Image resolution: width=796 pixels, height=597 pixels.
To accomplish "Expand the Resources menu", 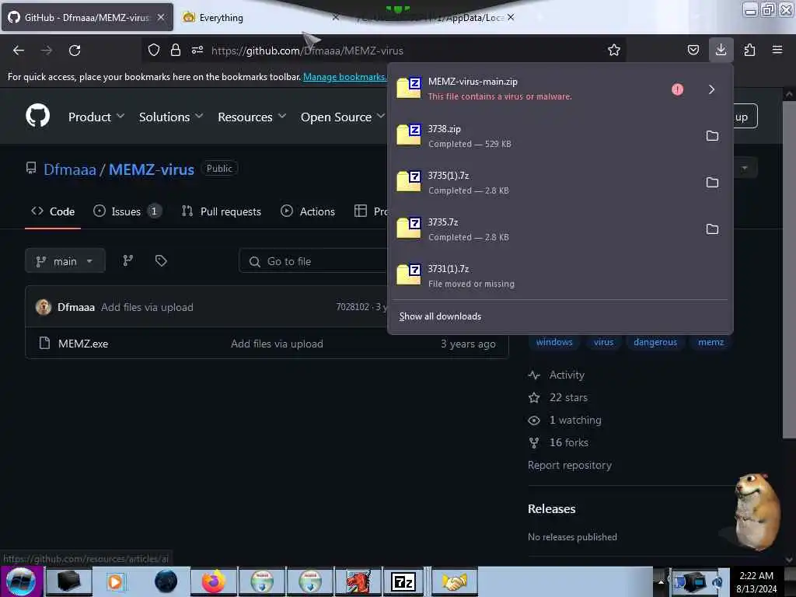I will click(x=252, y=117).
